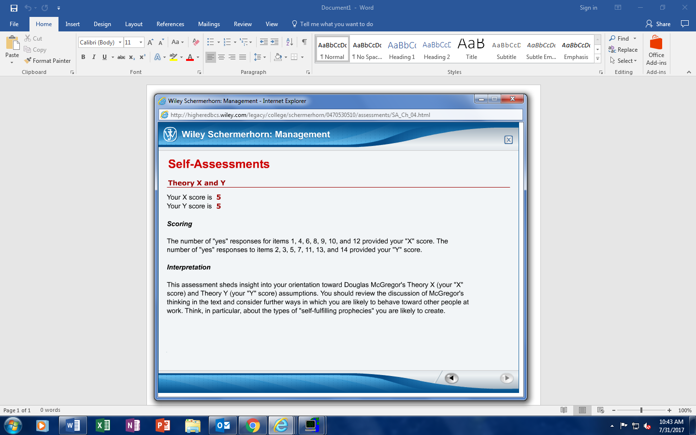The height and width of the screenshot is (435, 696).
Task: Click the Sort paragraph icon
Action: 290,42
